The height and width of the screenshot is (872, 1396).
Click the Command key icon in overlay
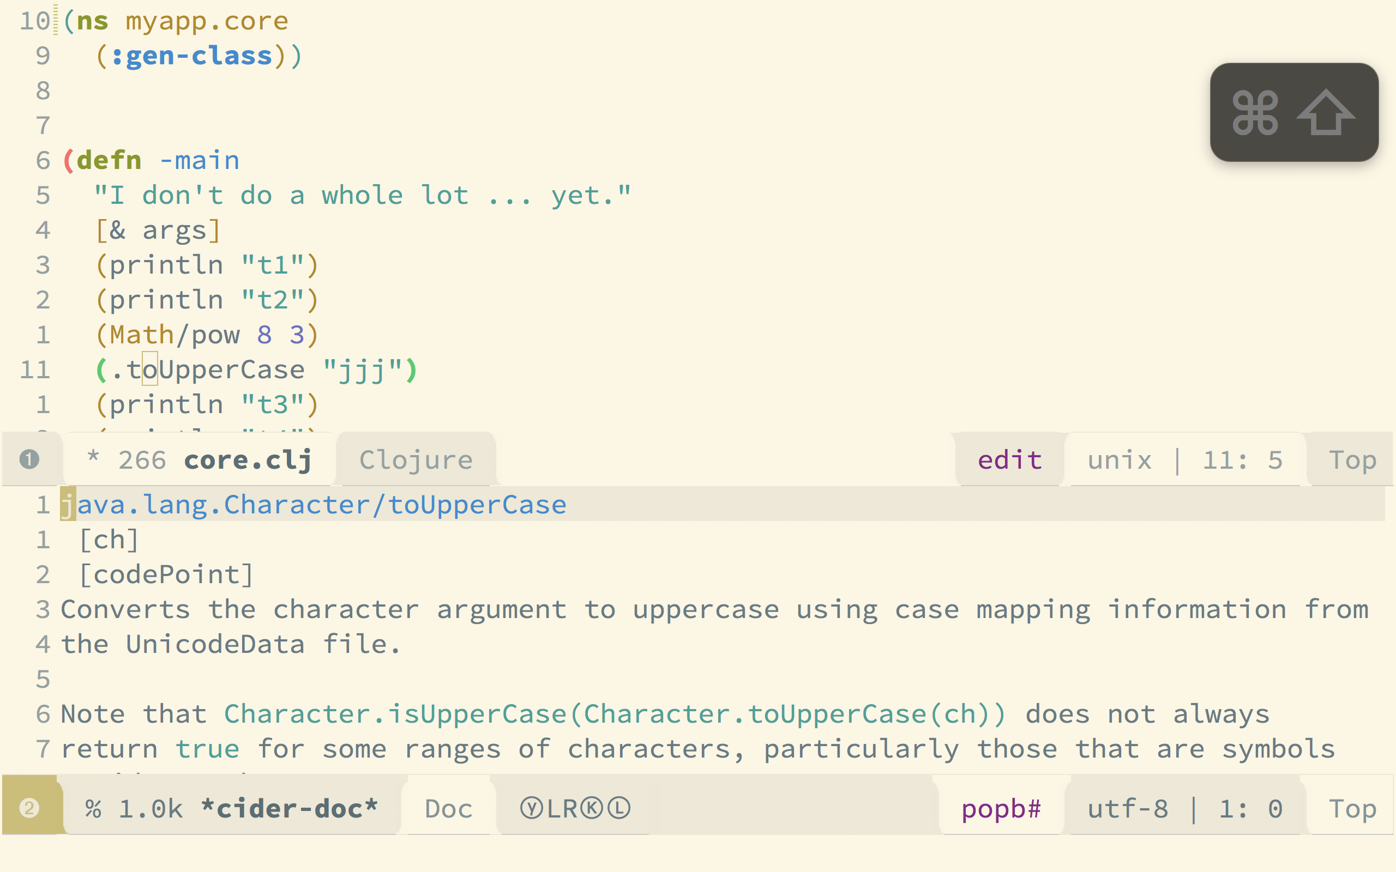click(x=1255, y=112)
